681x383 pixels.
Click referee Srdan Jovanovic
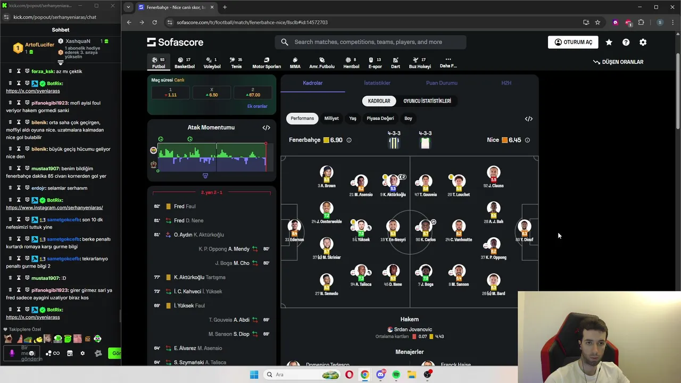point(413,329)
